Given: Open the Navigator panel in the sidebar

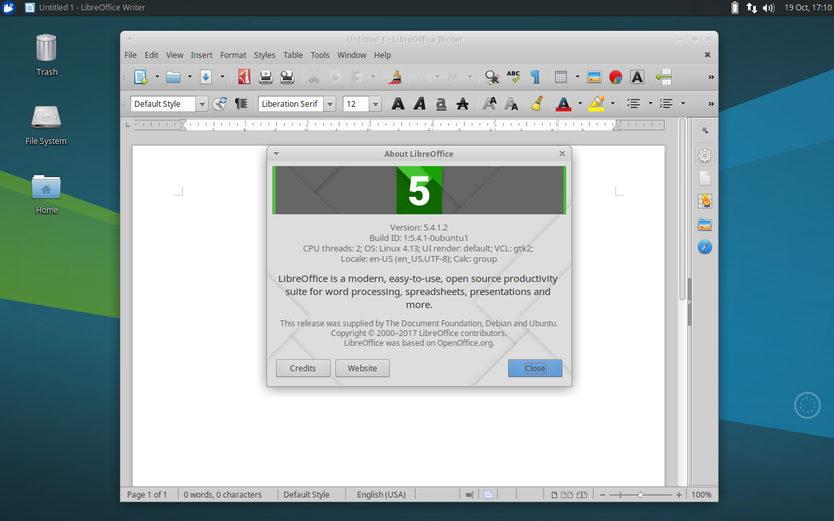Looking at the screenshot, I should (704, 247).
